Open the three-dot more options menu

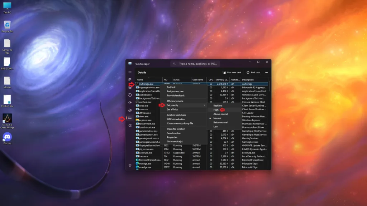pos(266,72)
